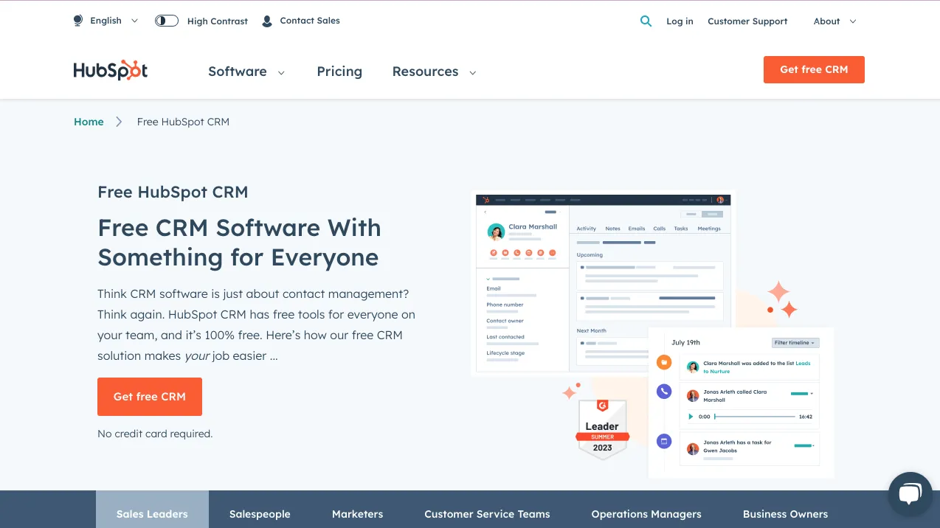
Task: Switch to Marketers tab
Action: (358, 513)
